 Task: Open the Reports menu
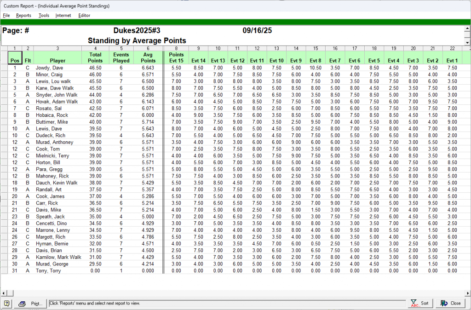click(x=23, y=15)
